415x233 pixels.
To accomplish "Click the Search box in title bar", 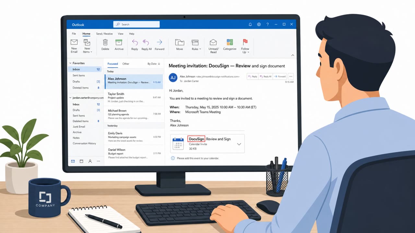I will point(136,24).
